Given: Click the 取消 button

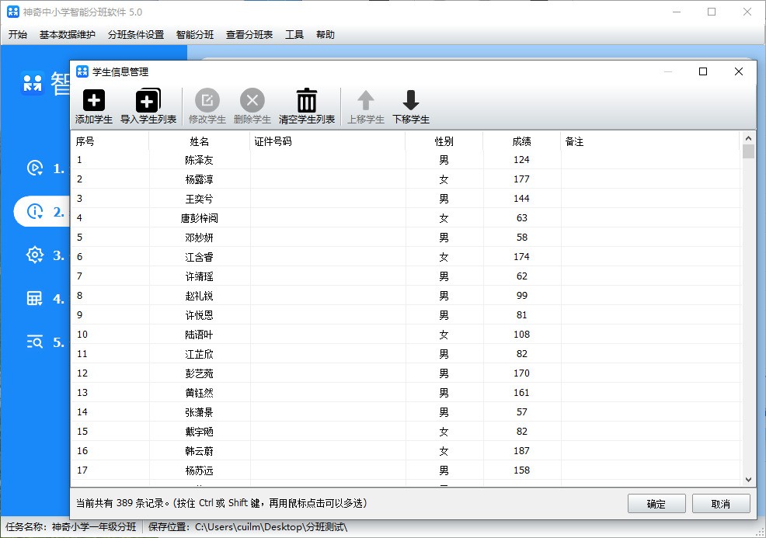Looking at the screenshot, I should pyautogui.click(x=721, y=504).
